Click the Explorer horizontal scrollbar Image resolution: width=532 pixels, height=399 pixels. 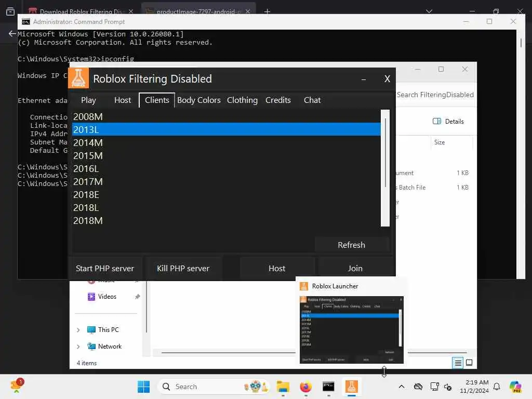[314, 353]
